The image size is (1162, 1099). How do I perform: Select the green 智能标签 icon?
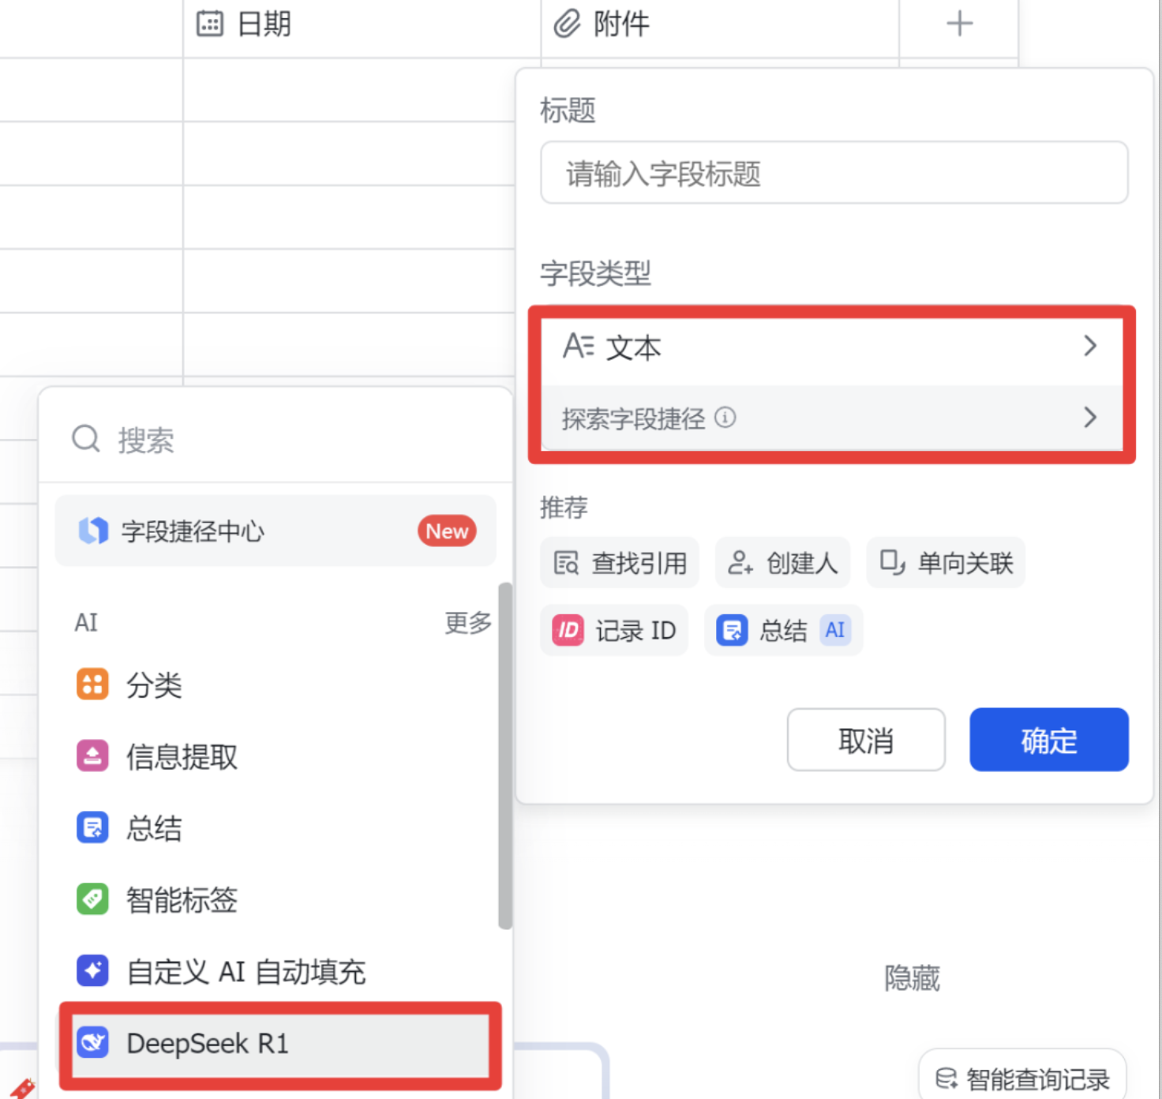click(92, 899)
